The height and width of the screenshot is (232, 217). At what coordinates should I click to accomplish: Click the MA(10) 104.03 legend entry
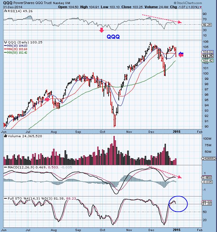tap(17, 46)
